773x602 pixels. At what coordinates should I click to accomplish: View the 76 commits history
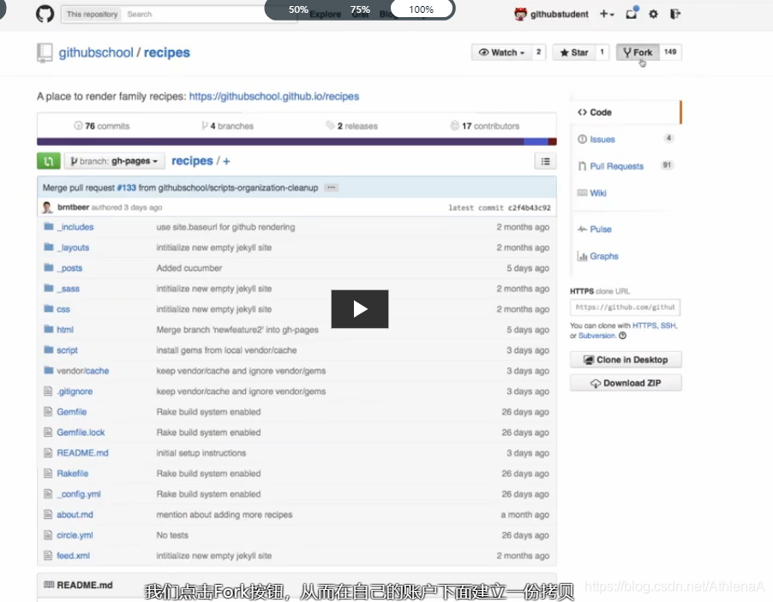pos(102,126)
